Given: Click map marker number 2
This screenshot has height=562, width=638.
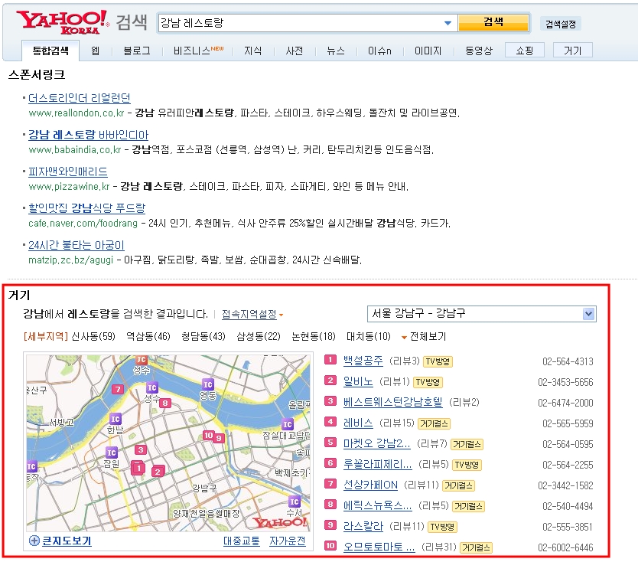Looking at the screenshot, I should pyautogui.click(x=158, y=471).
